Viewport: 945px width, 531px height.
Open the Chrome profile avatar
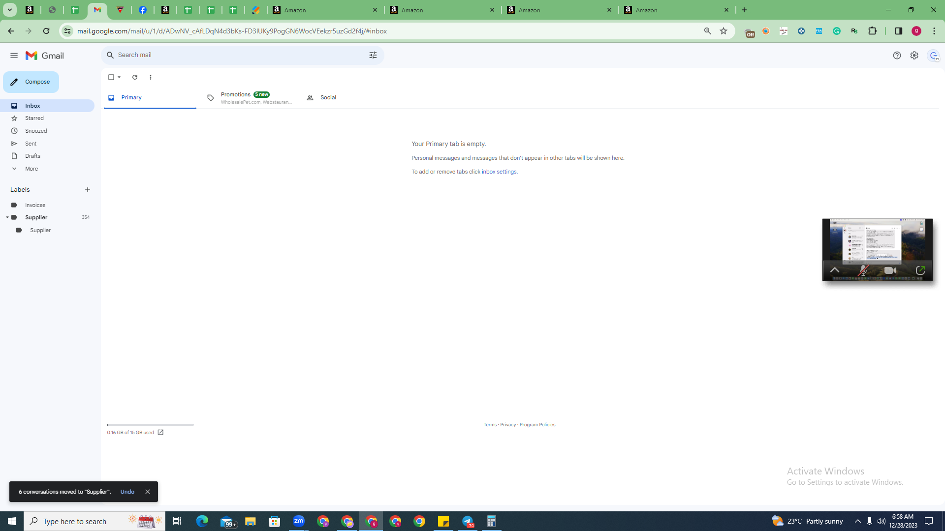916,31
